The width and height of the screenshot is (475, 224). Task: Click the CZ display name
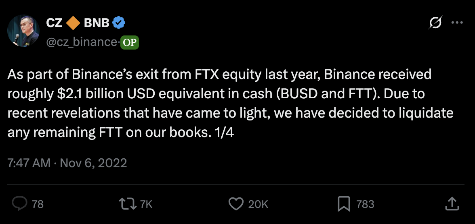[54, 23]
